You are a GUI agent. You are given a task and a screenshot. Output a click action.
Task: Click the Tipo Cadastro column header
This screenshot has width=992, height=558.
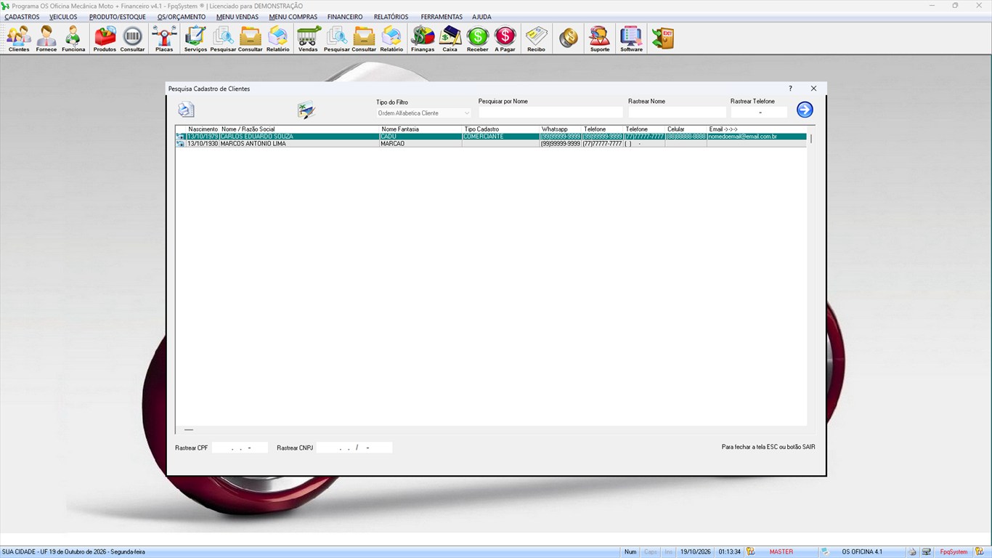501,129
